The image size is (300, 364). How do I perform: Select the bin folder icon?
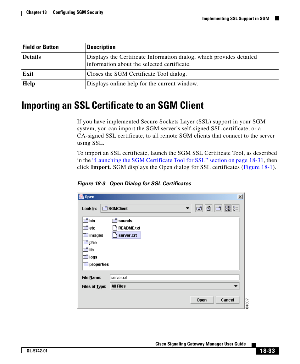pos(86,220)
